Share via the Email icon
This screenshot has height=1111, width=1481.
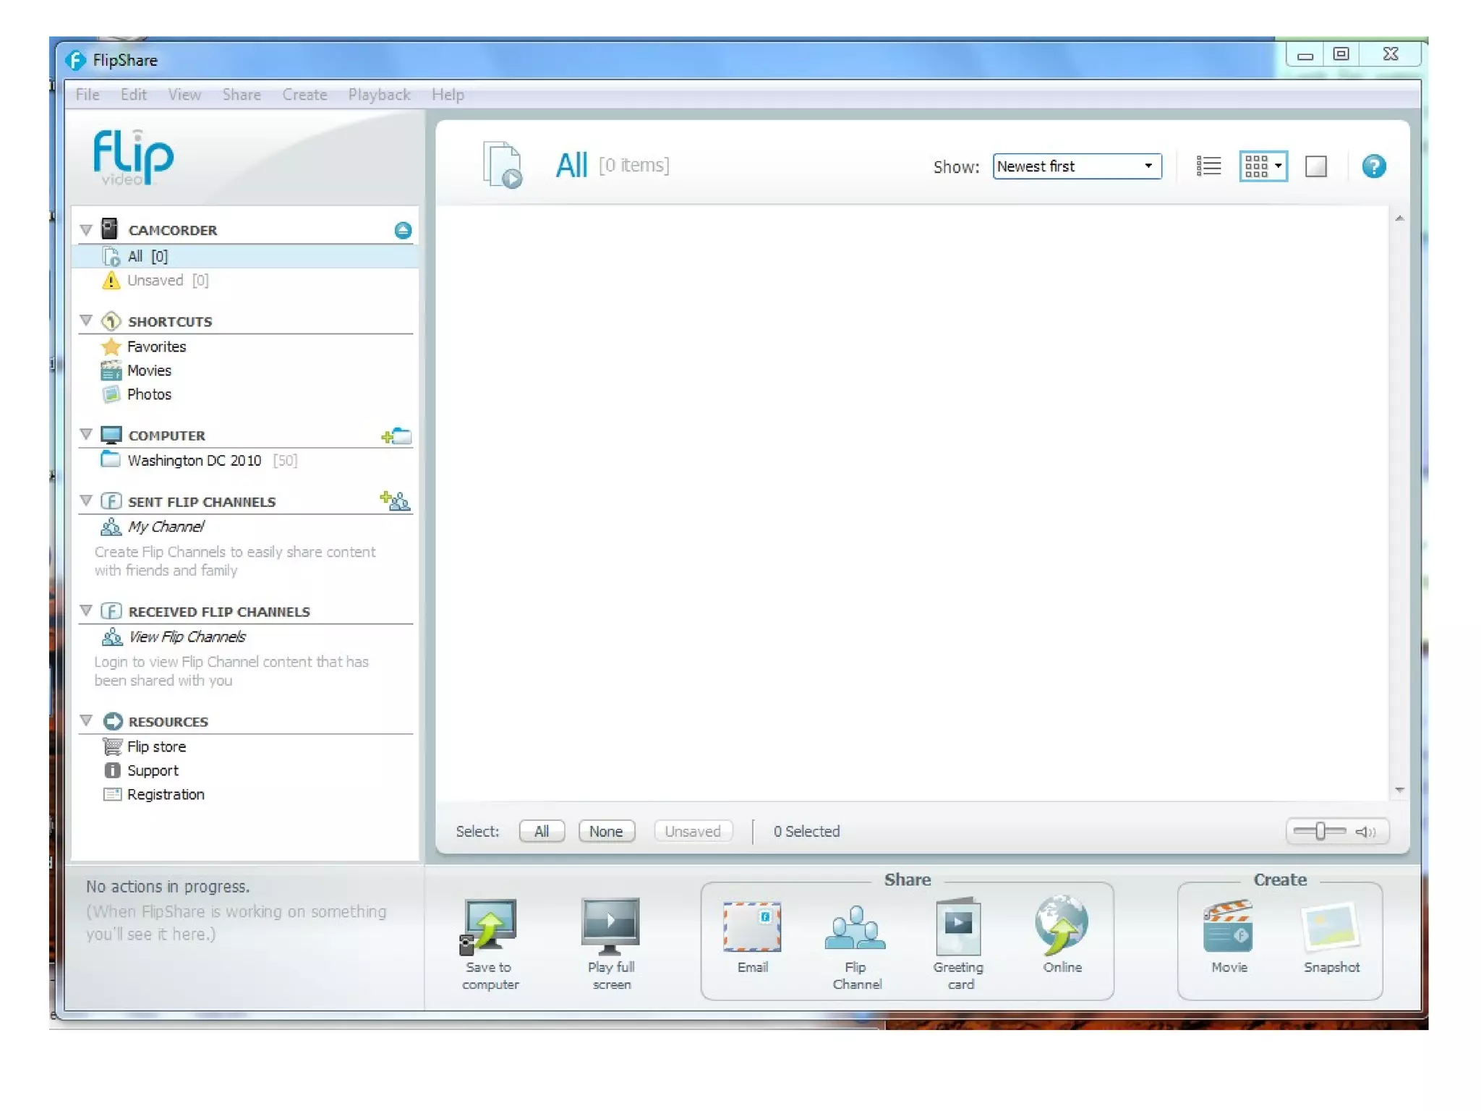coord(752,927)
